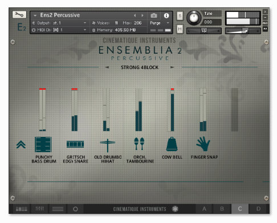
Task: Adjust the Cow Bell volume level bar
Action: click(172, 110)
